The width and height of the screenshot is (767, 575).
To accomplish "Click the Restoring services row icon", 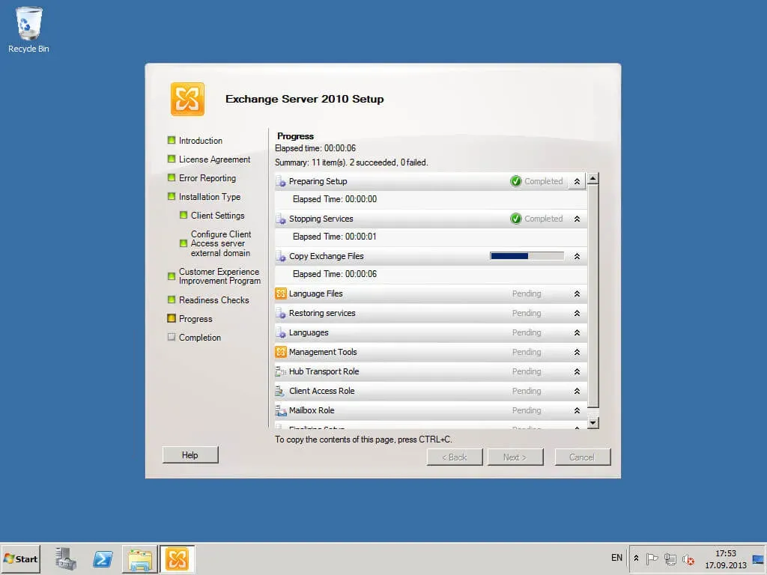I will pos(281,313).
